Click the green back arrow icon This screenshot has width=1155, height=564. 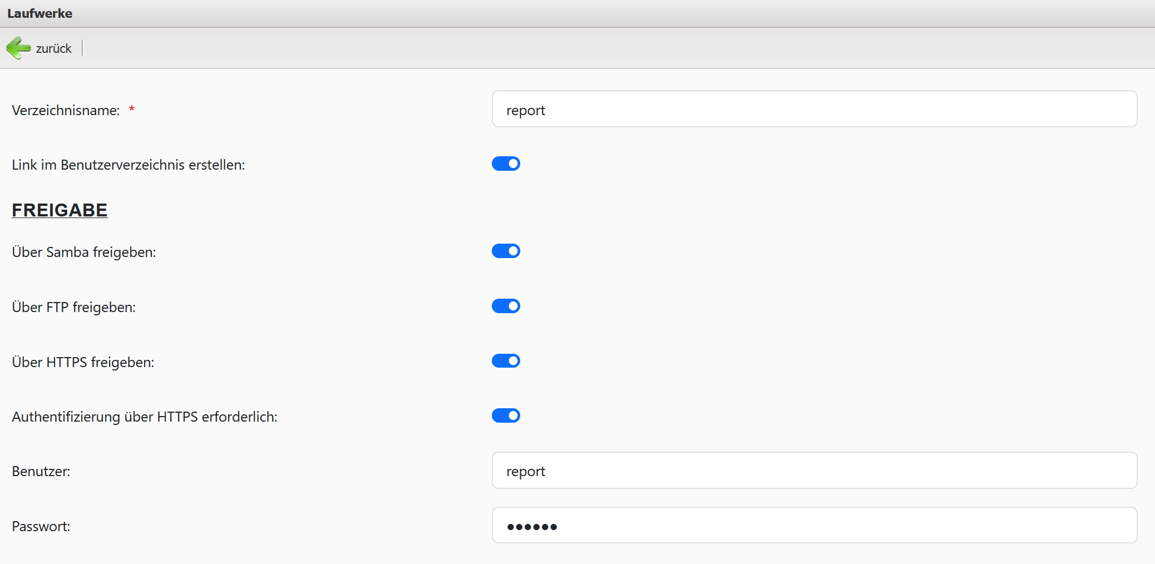point(18,48)
